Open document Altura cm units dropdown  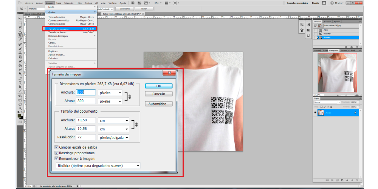coord(113,129)
